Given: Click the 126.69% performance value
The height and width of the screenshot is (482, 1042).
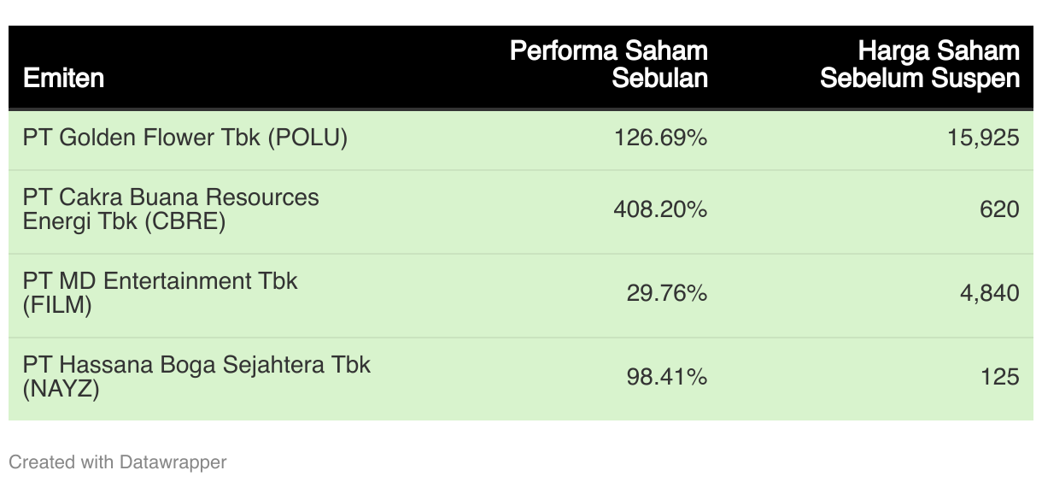Looking at the screenshot, I should coord(660,138).
